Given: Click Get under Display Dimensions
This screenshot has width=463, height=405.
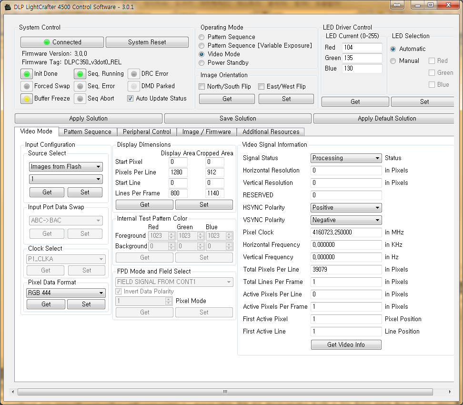Looking at the screenshot, I should click(x=144, y=205).
